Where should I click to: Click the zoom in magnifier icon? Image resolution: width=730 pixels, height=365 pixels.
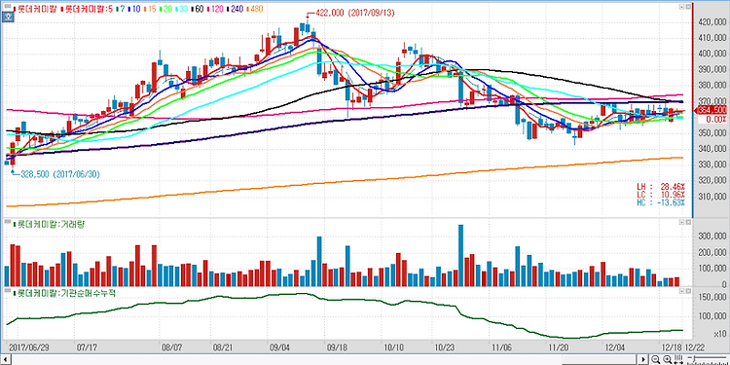coord(667,359)
